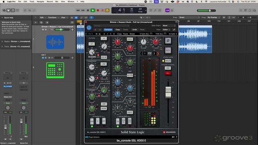Start playback with the green Play button
This screenshot has width=258, height=145.
click(93, 10)
